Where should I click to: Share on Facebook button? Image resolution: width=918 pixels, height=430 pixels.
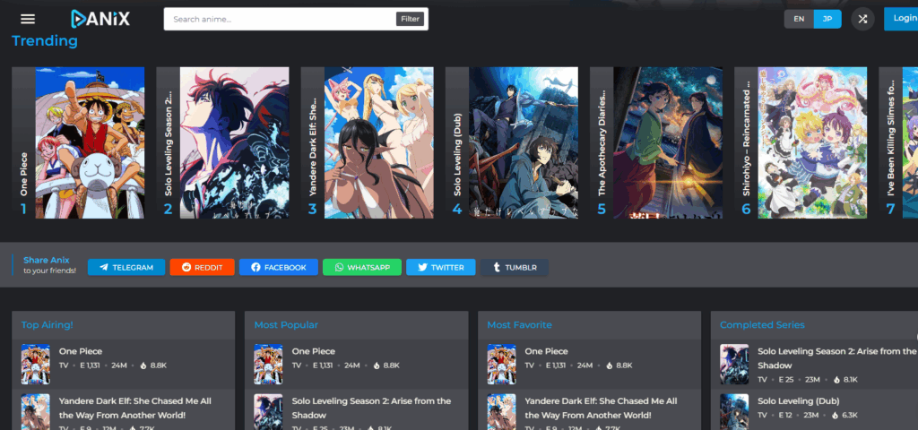click(x=278, y=267)
